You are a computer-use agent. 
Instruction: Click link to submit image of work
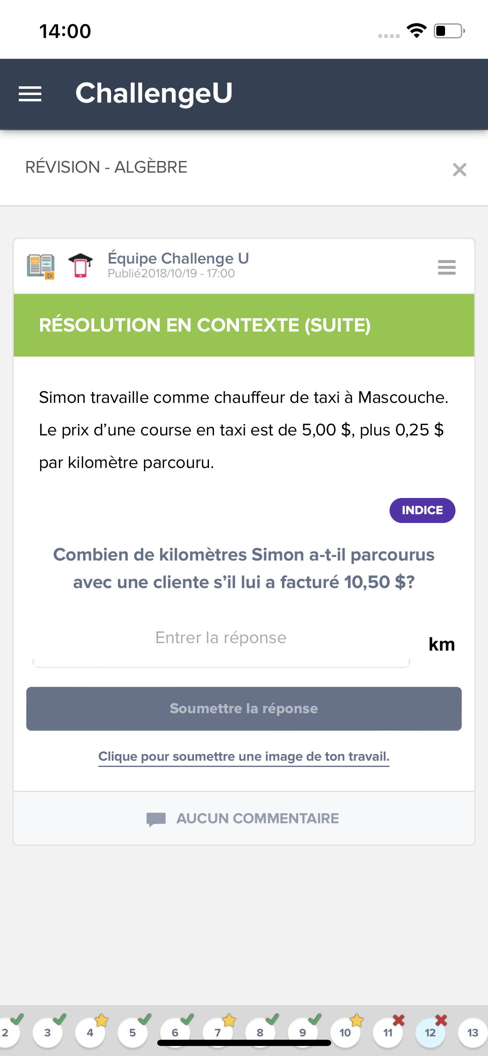(244, 757)
